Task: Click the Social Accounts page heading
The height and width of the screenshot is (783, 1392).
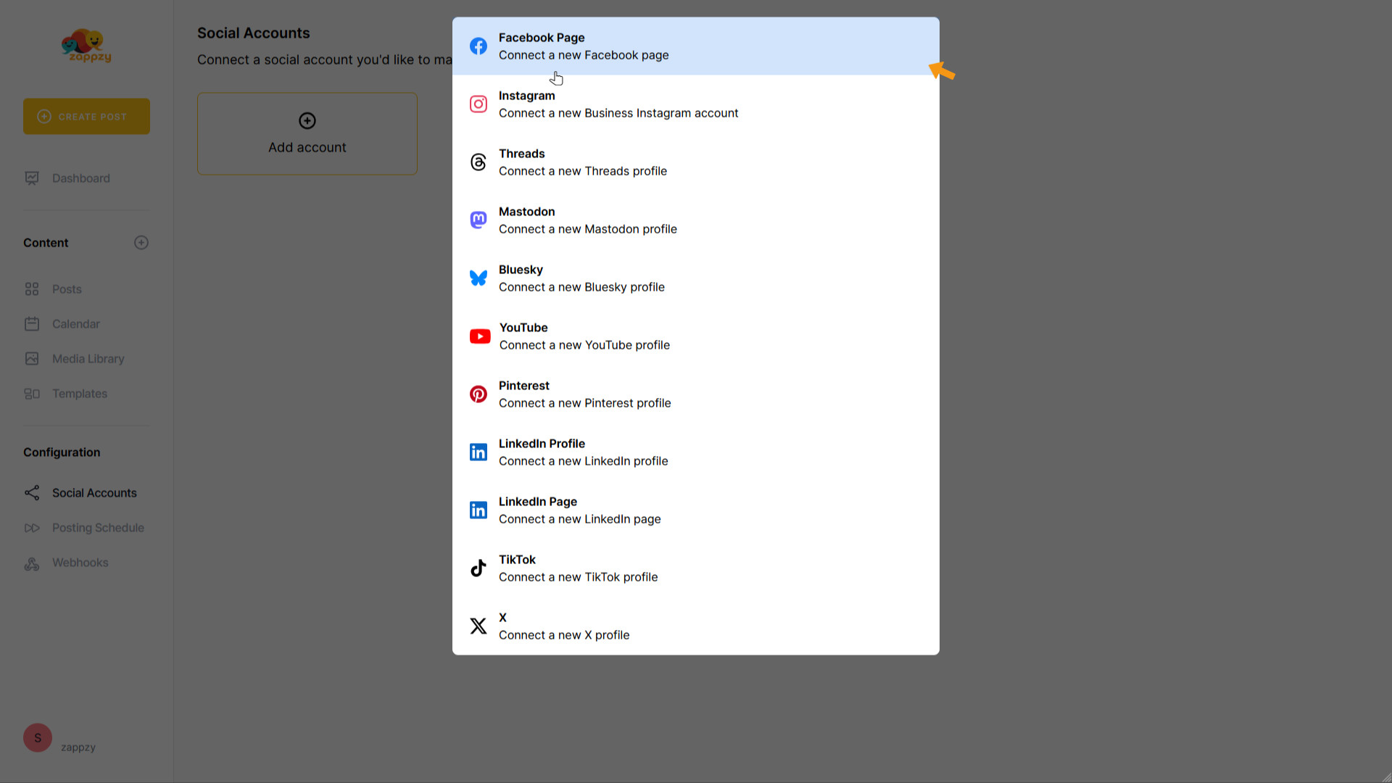Action: (x=253, y=33)
